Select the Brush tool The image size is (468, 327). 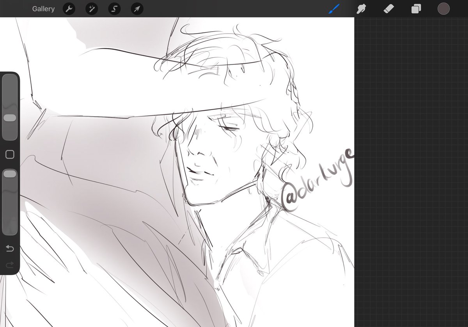[x=334, y=9]
